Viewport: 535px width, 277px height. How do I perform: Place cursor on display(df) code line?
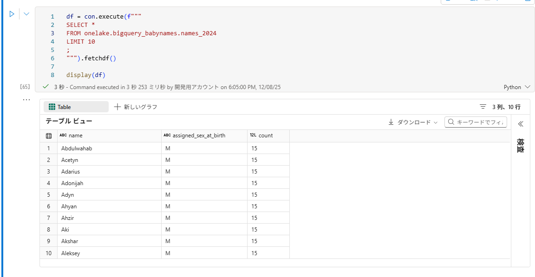pyautogui.click(x=85, y=75)
